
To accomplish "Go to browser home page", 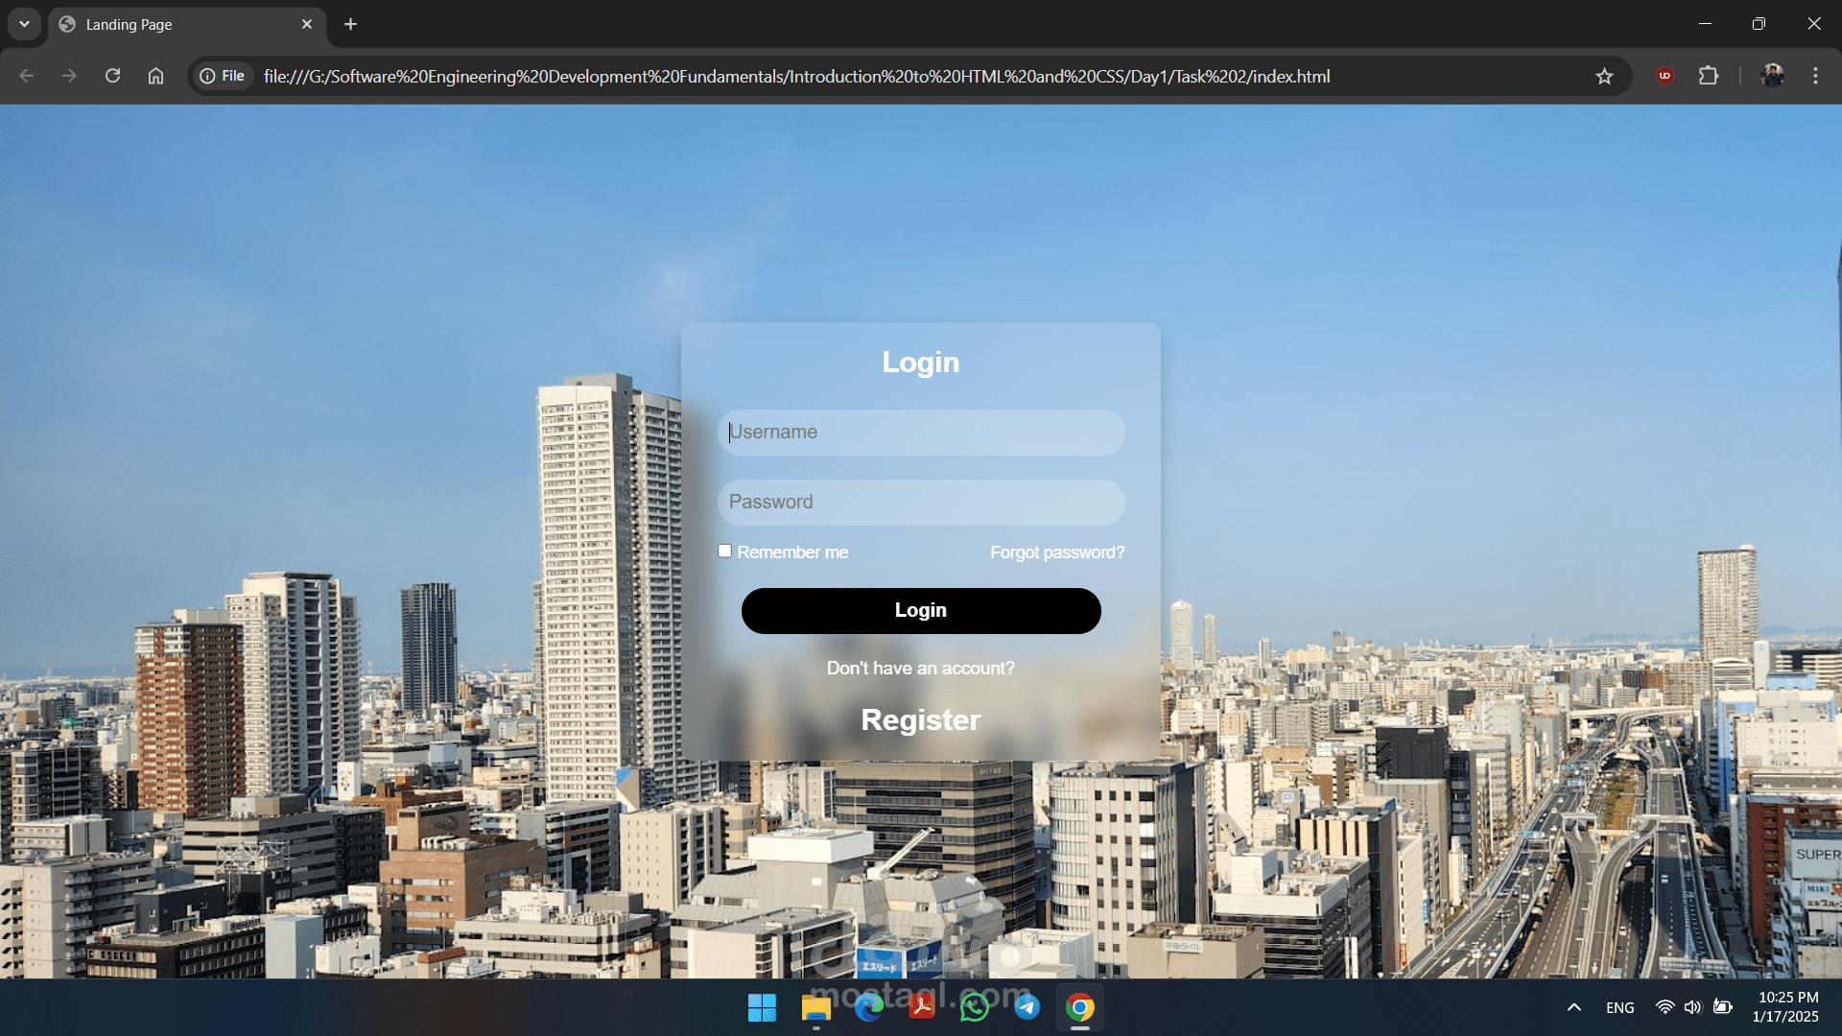I will click(x=155, y=76).
